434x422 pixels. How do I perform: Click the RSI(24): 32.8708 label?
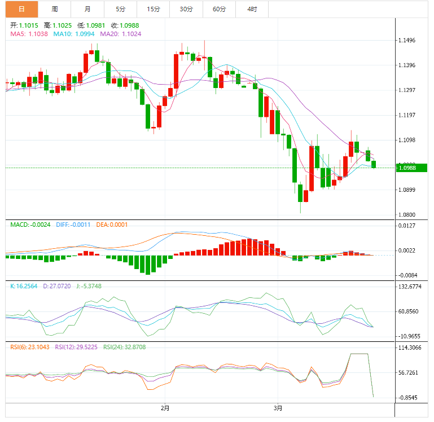point(125,347)
